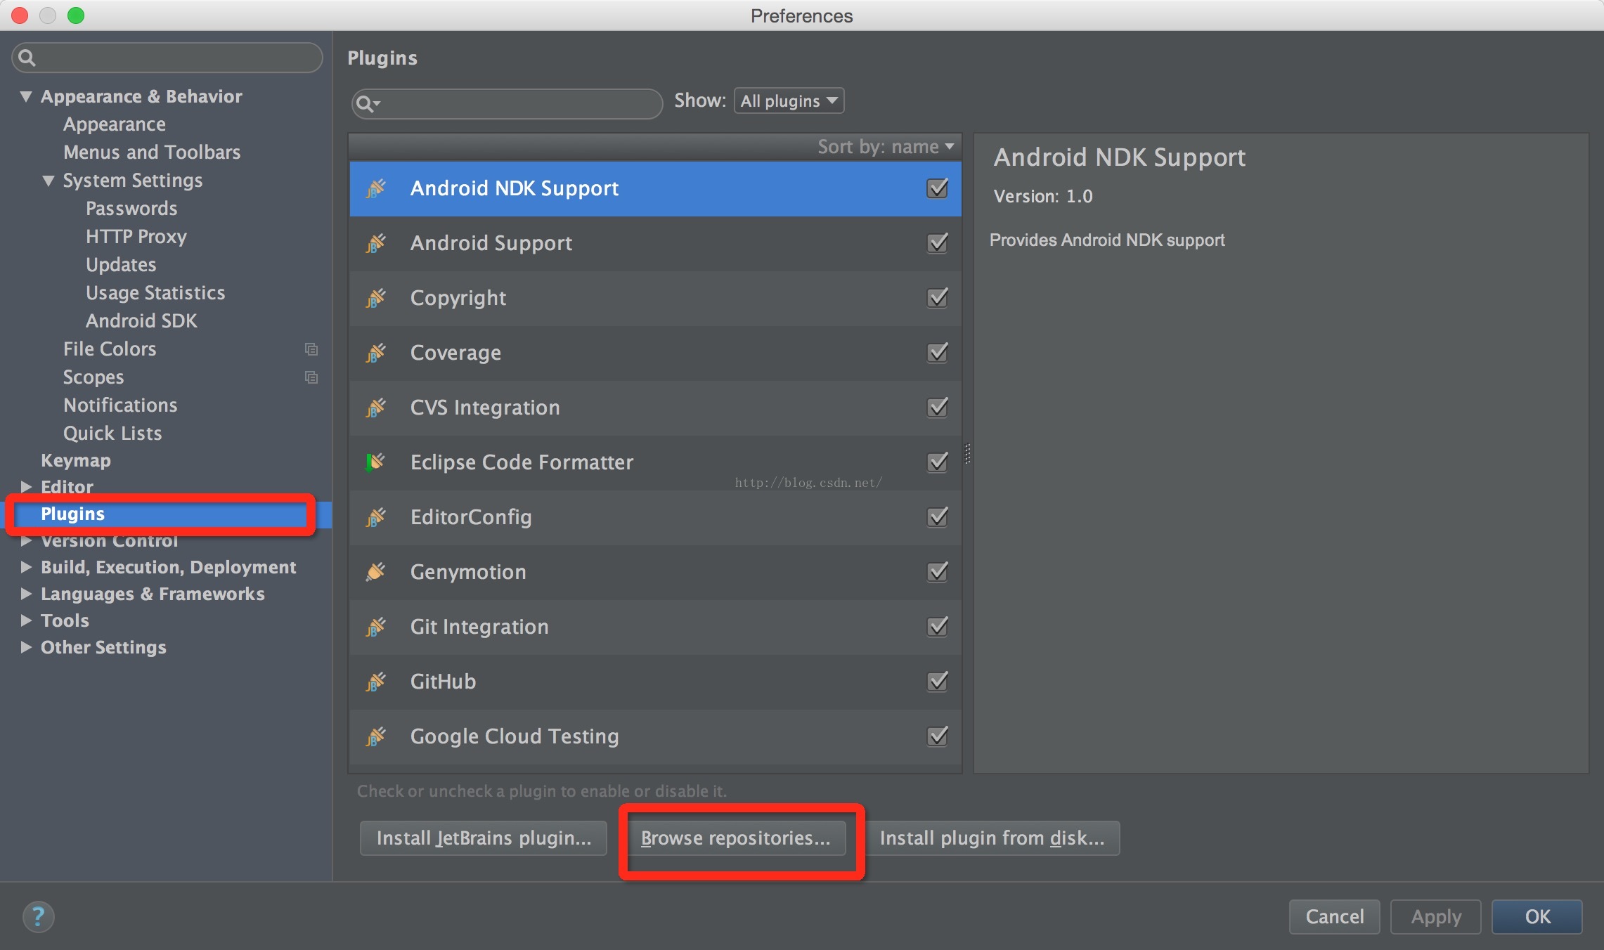Image resolution: width=1604 pixels, height=950 pixels.
Task: Focus the settings search field
Action: 167,58
